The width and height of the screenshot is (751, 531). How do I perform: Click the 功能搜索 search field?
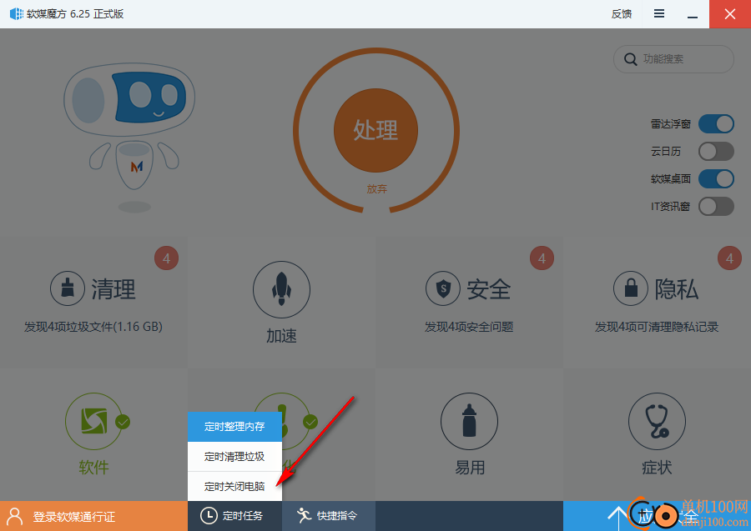(x=673, y=59)
